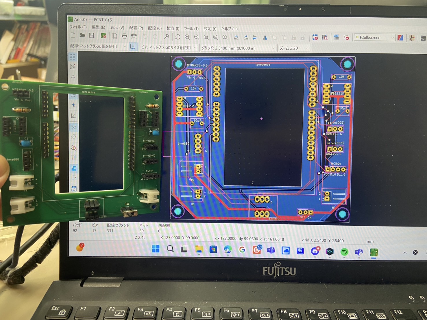
Task: Select the bmx055 footprint label
Action: [x=275, y=219]
